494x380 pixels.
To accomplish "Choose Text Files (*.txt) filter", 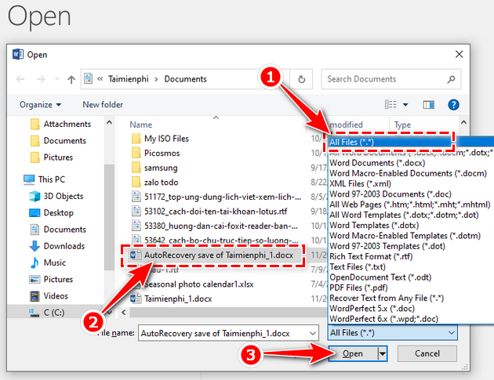I will point(411,266).
